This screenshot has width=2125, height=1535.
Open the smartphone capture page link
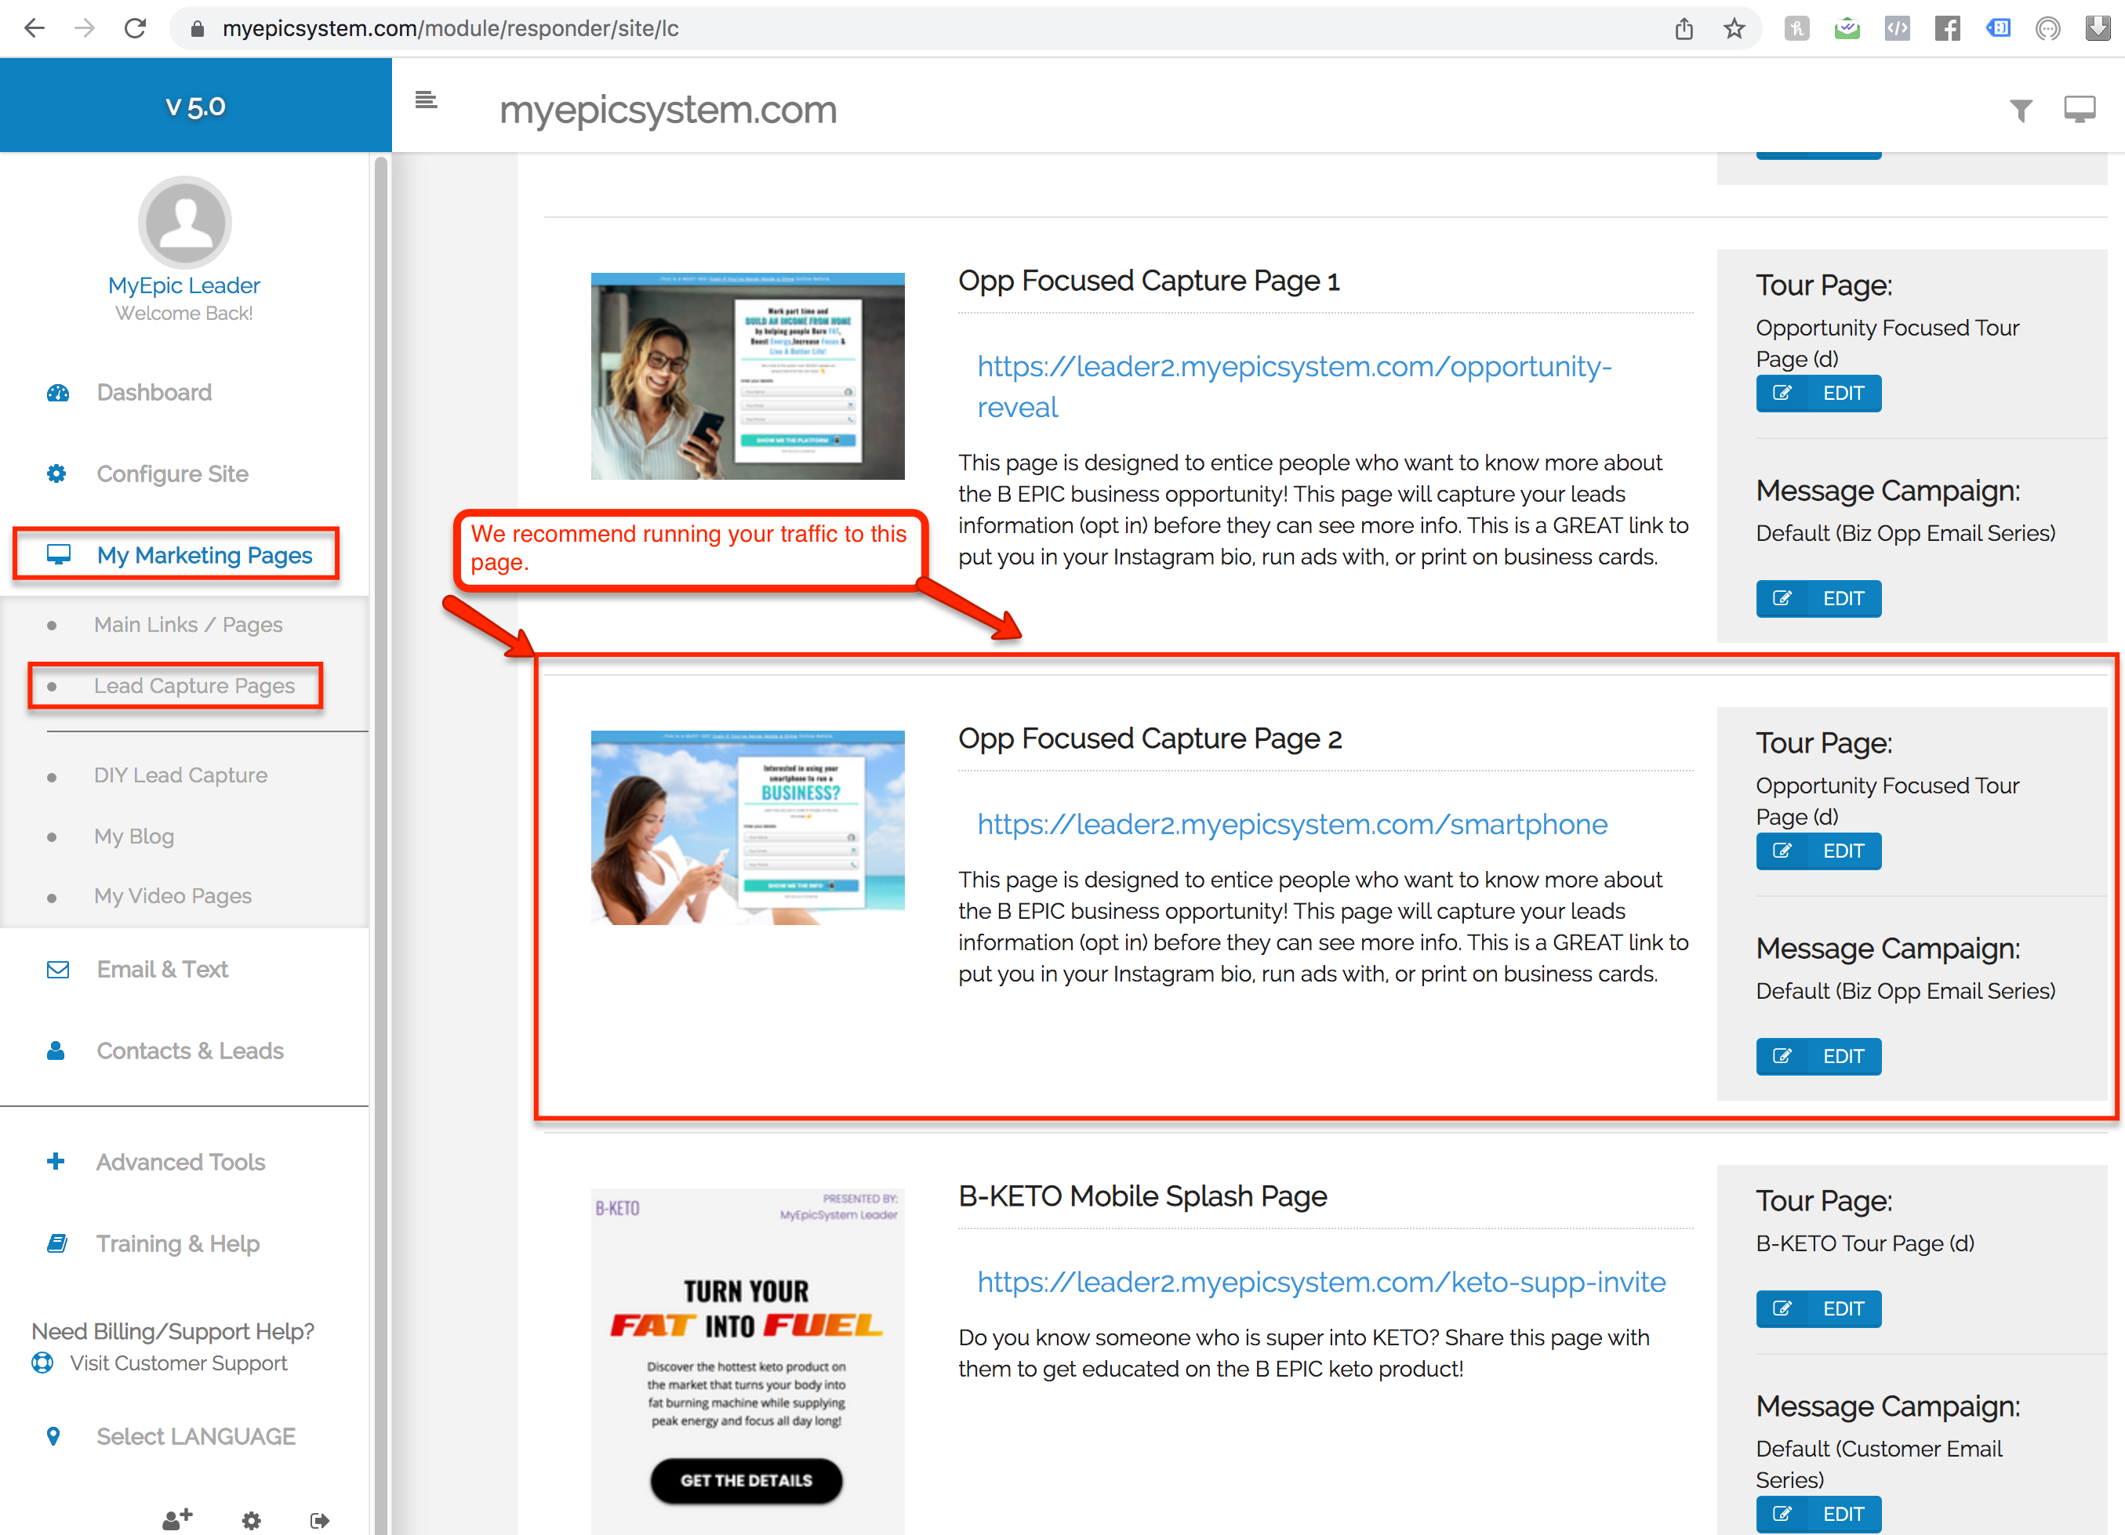pos(1291,823)
